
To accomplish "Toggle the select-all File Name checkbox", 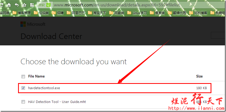I will [23, 76].
